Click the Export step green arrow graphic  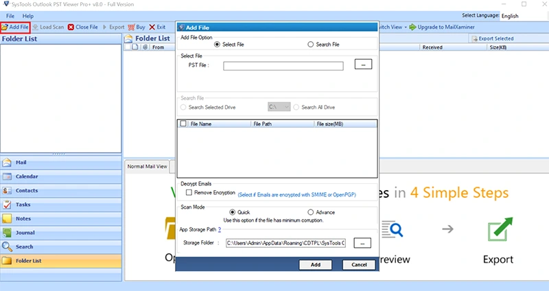(x=500, y=229)
